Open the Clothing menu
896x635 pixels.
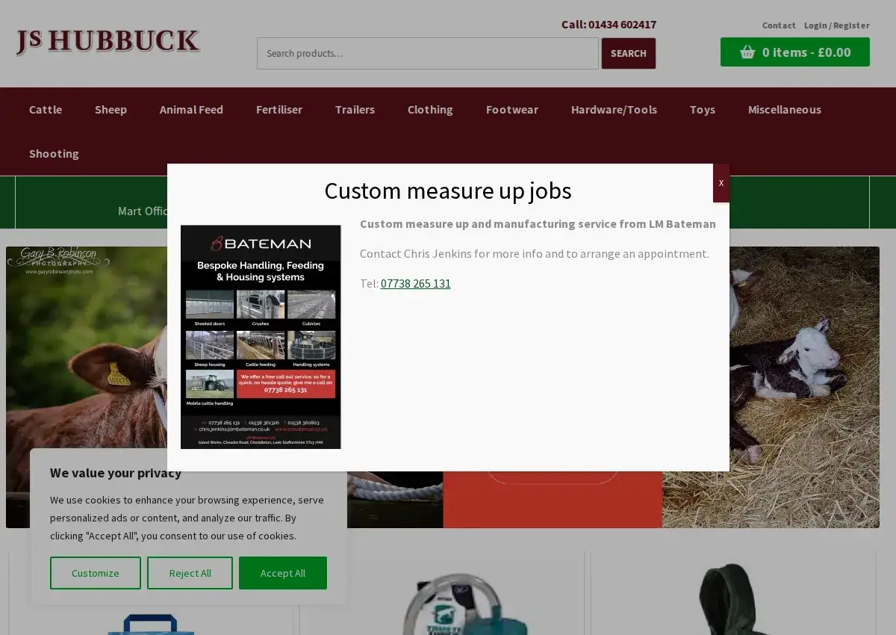pos(430,110)
